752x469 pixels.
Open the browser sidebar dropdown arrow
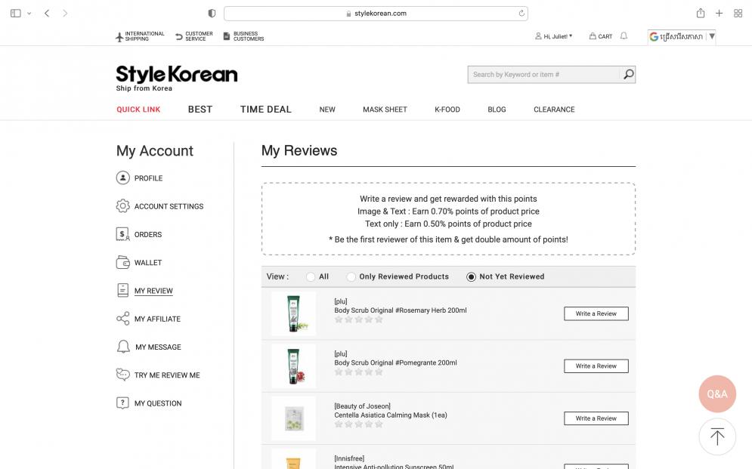27,13
